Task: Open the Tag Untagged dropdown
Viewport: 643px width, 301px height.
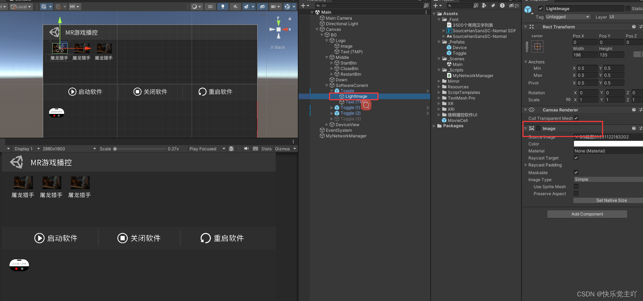Action: (x=568, y=17)
